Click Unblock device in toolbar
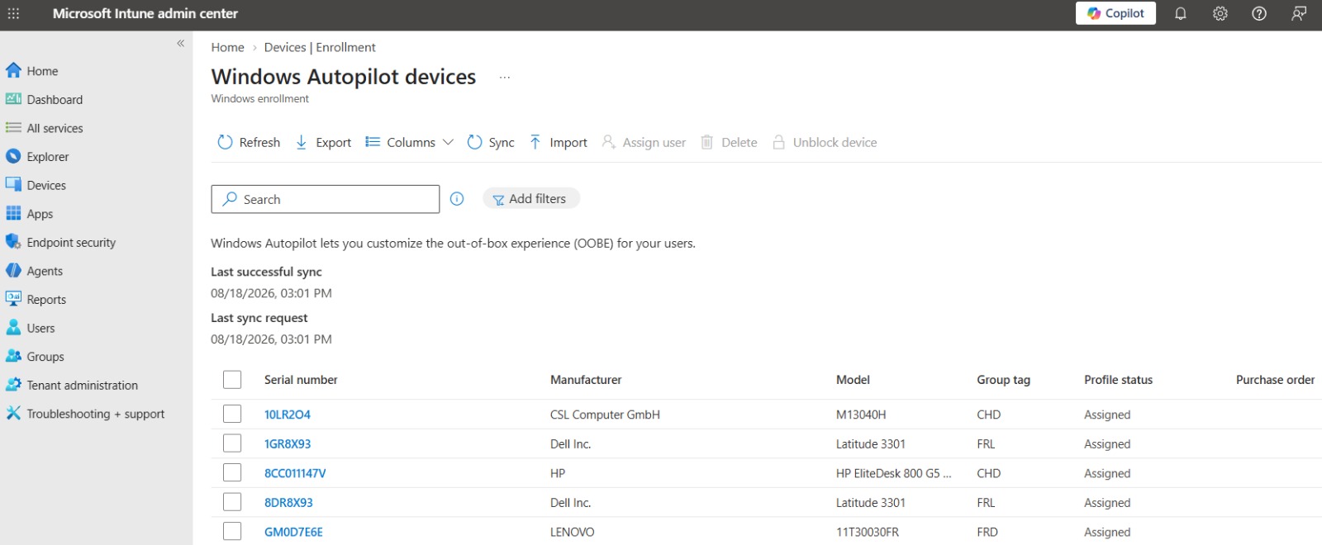This screenshot has width=1322, height=545. 824,142
